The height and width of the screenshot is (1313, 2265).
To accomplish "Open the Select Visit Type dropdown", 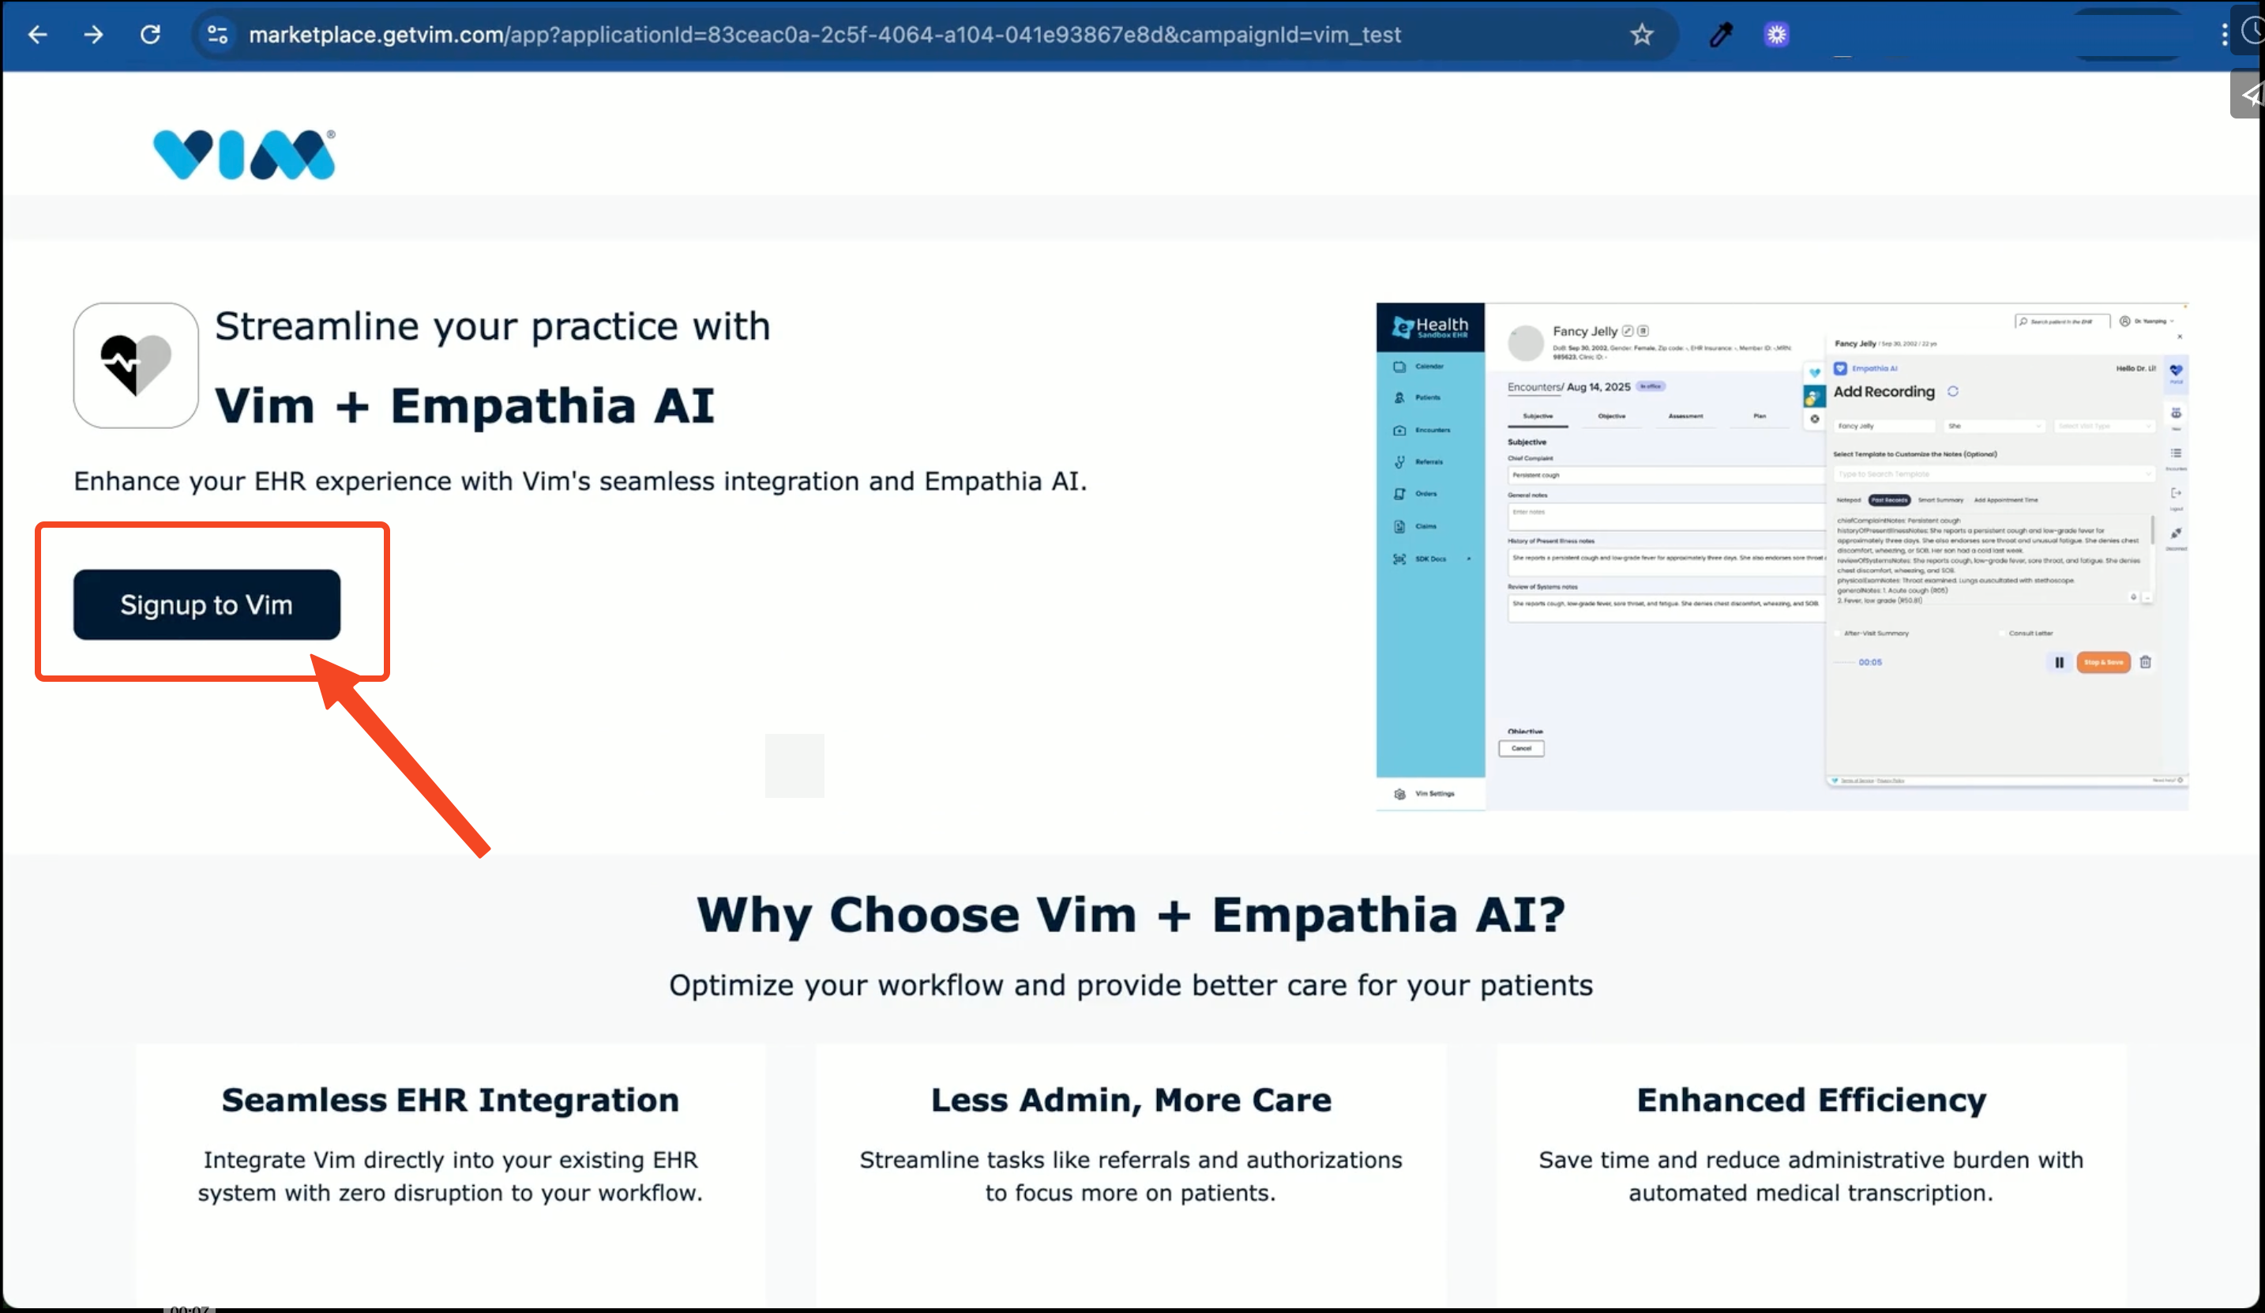I will click(x=2103, y=427).
